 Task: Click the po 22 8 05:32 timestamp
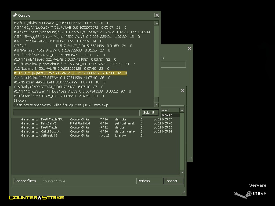click(163, 127)
